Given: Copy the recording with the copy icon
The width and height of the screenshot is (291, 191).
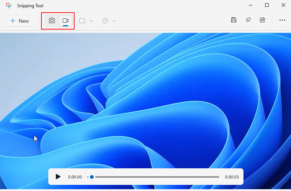Looking at the screenshot, I should [x=248, y=20].
